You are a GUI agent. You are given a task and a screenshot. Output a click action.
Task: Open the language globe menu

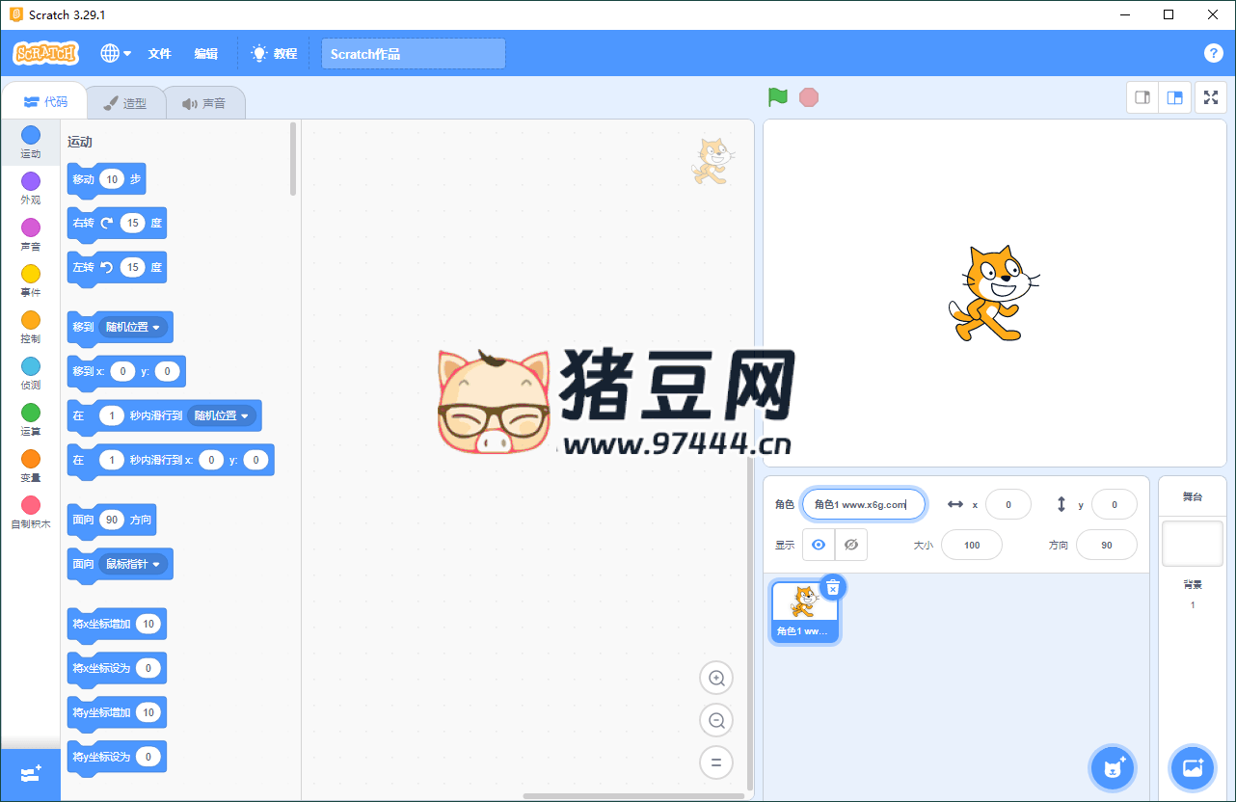116,53
